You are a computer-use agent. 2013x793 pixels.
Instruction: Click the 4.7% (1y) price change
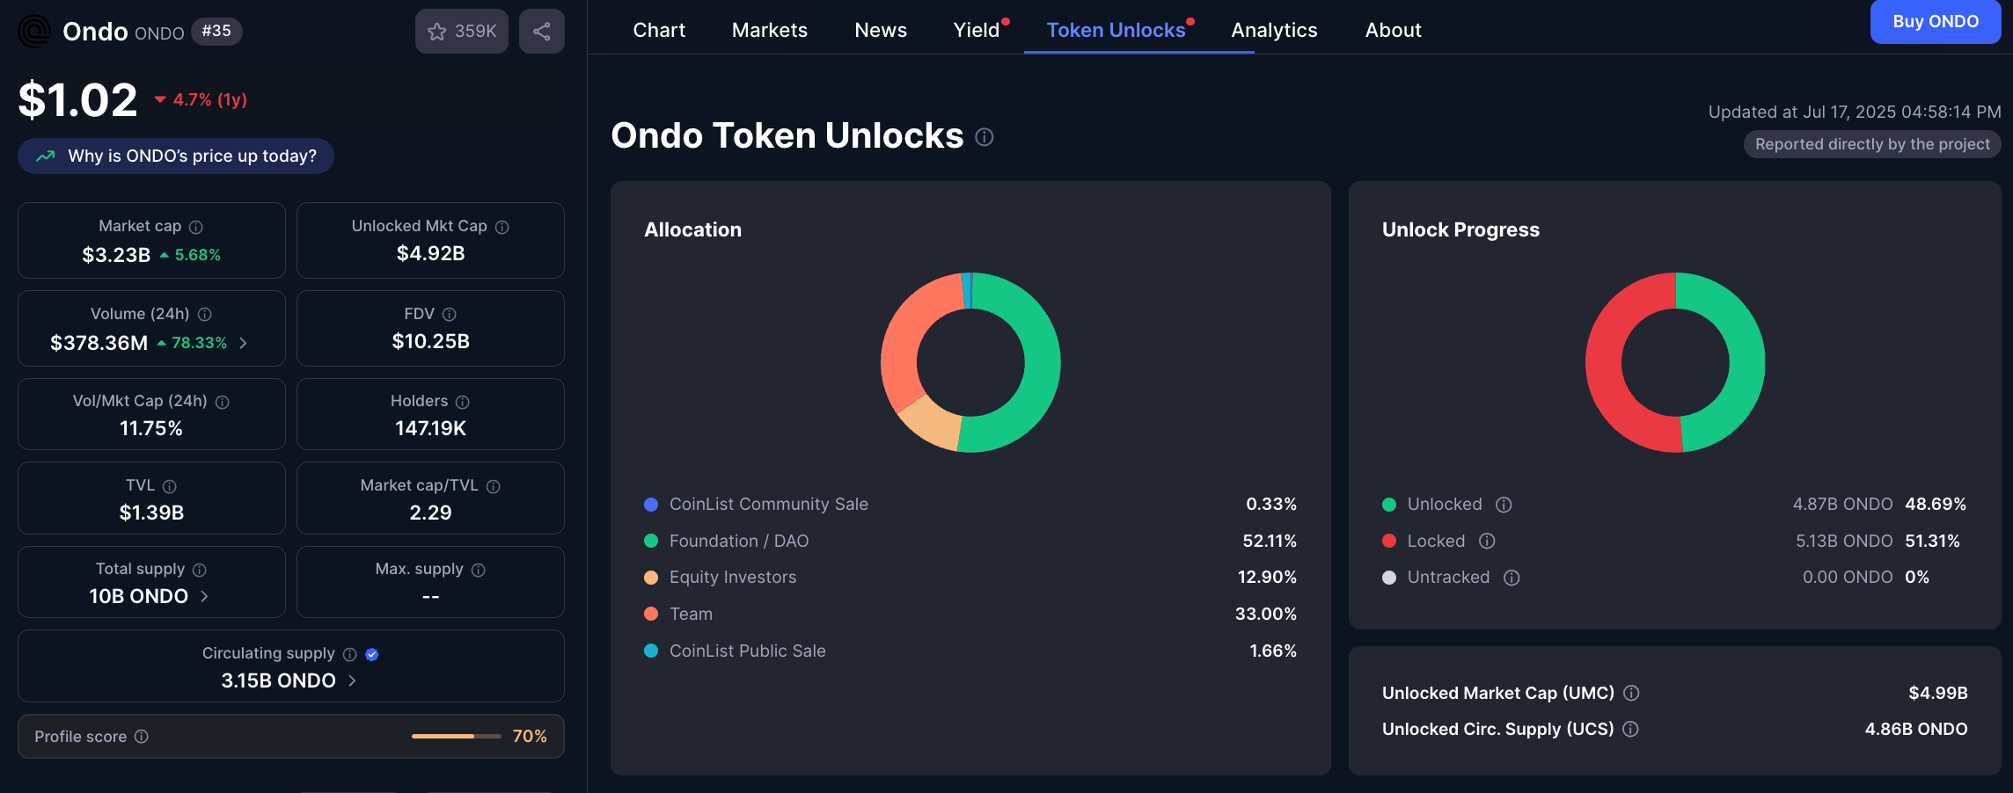[x=201, y=99]
